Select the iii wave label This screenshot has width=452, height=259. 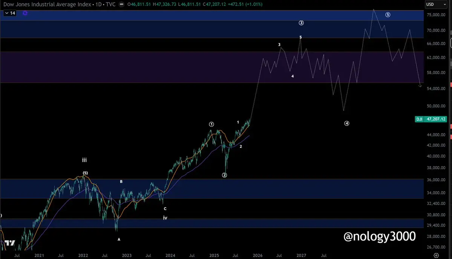coord(84,160)
